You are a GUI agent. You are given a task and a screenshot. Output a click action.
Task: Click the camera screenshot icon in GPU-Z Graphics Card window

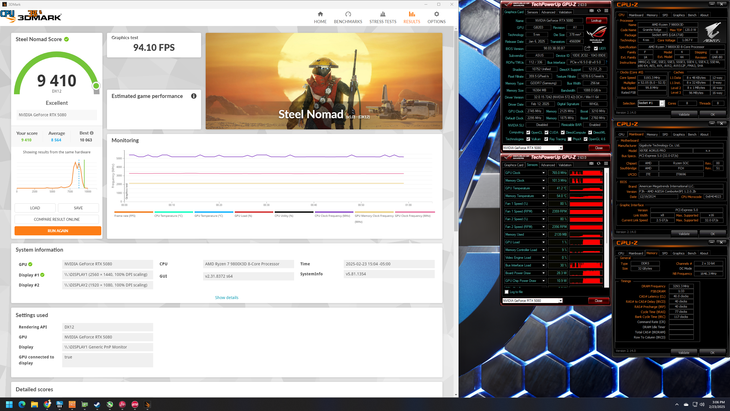tap(592, 11)
